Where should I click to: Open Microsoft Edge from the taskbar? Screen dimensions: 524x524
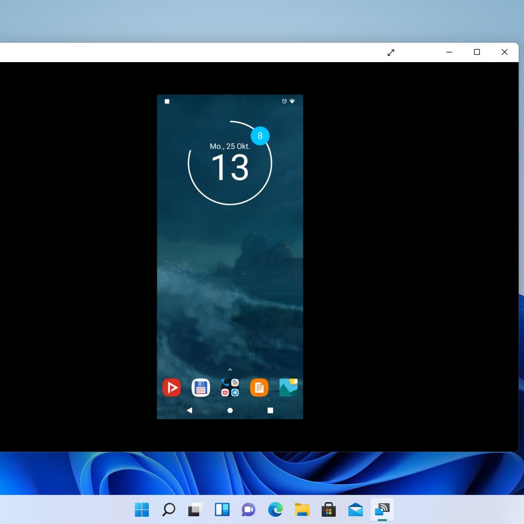pos(275,509)
